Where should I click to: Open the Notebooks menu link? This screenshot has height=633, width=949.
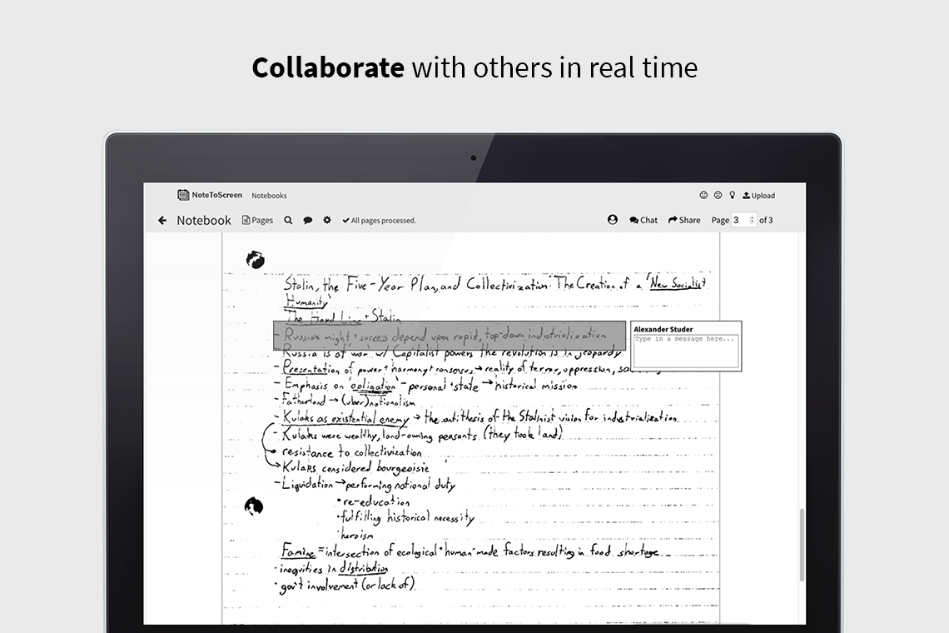(270, 196)
